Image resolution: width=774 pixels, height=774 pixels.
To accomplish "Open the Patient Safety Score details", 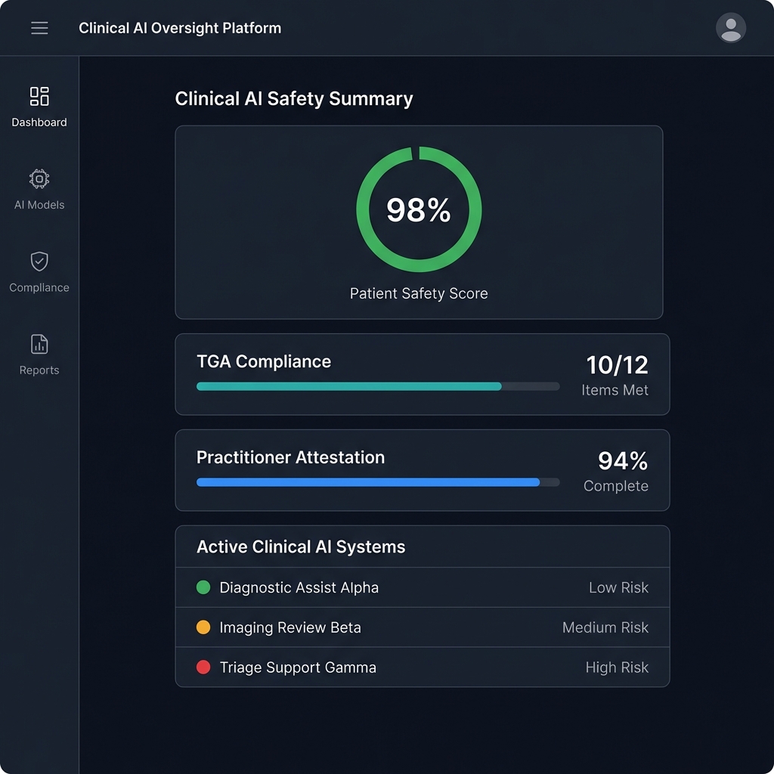I will pyautogui.click(x=418, y=209).
